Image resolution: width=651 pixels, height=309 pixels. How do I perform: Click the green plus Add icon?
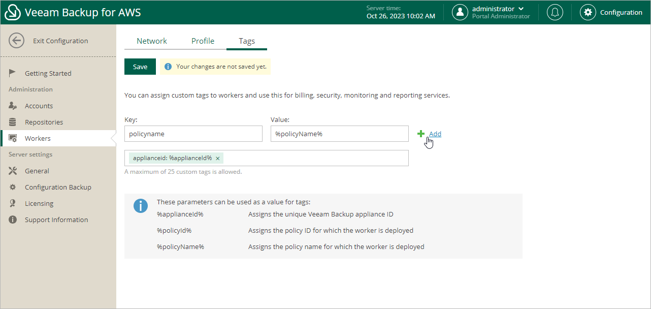coord(421,134)
